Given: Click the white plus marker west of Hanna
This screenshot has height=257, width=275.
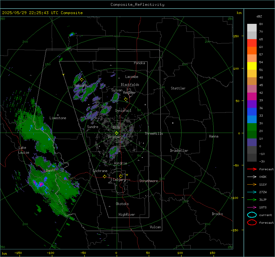Looking at the screenshot, I should pyautogui.click(x=173, y=123).
